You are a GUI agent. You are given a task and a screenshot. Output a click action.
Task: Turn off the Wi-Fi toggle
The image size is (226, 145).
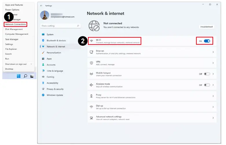coord(207,41)
